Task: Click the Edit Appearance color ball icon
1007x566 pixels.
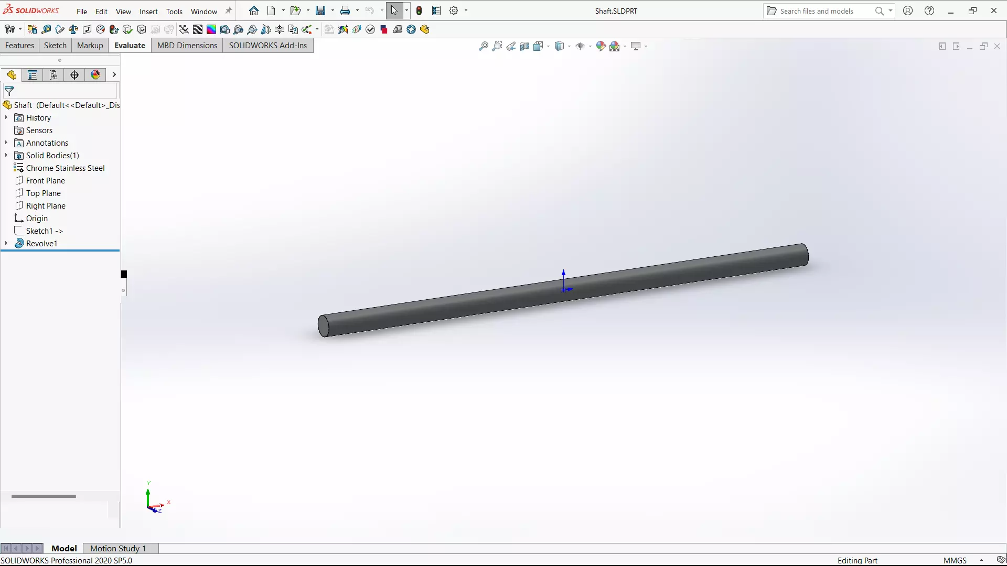Action: [x=601, y=46]
